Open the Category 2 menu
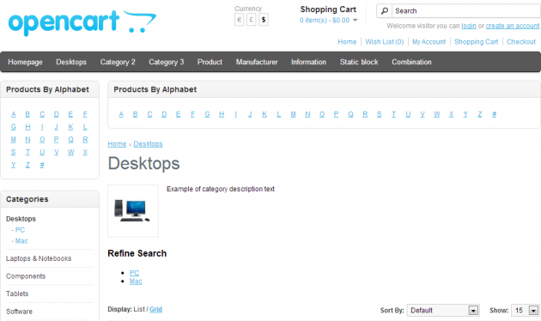The height and width of the screenshot is (321, 541). pos(118,62)
